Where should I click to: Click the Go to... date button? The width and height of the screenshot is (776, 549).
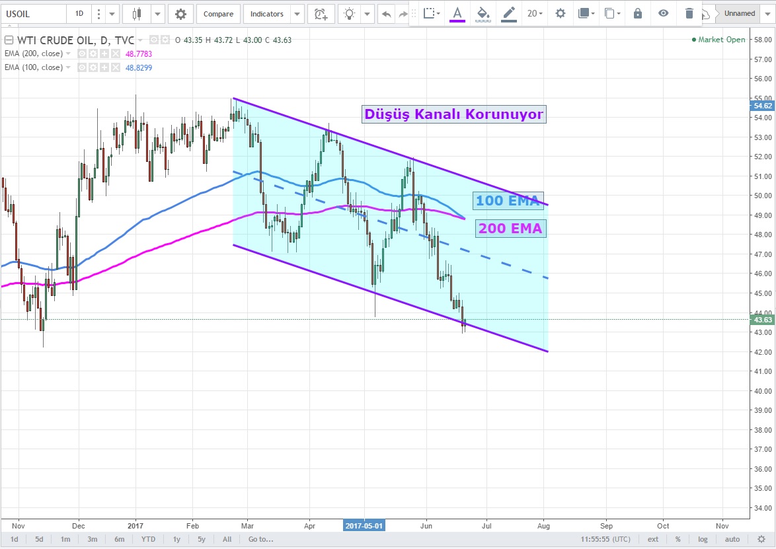click(x=260, y=539)
